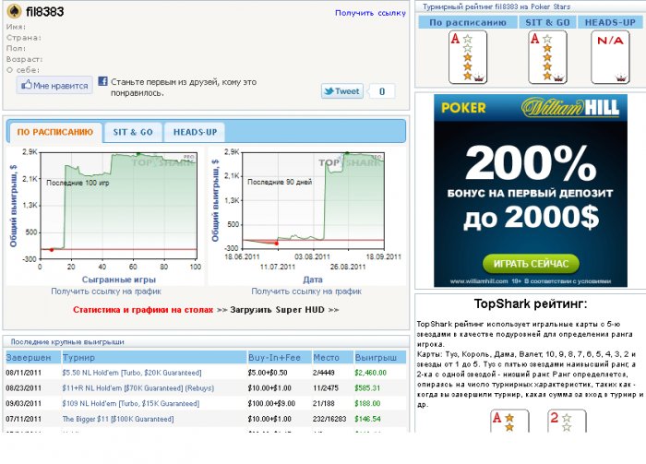Click the ace example card in TopShark rating

click(509, 421)
